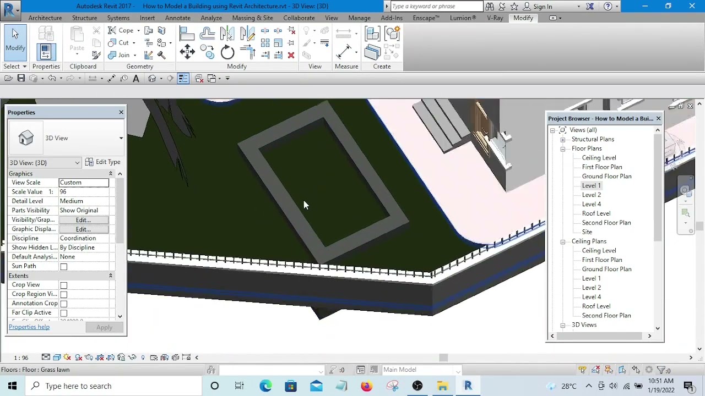Expand the Structural Plans tree node
705x396 pixels.
[x=563, y=140]
